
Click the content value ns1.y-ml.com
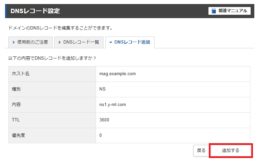pyautogui.click(x=112, y=105)
